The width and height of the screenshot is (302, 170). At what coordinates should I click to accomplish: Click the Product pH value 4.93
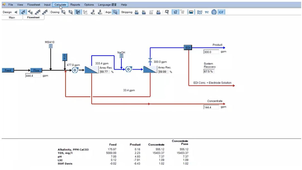pos(137,157)
